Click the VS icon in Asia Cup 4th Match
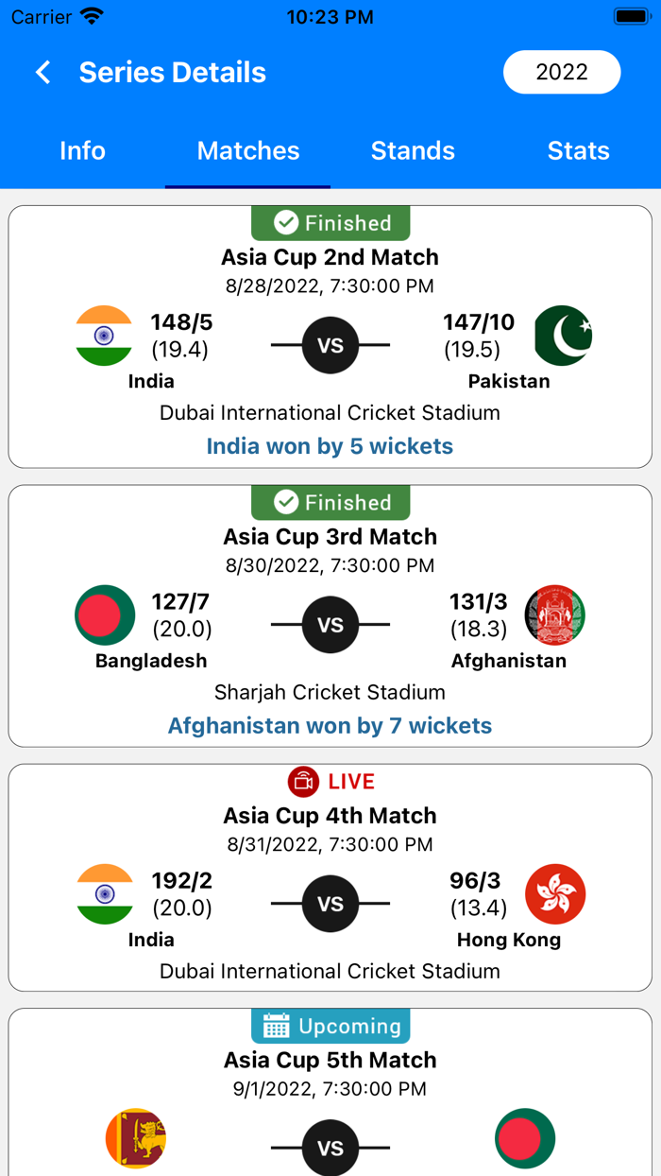 point(330,904)
